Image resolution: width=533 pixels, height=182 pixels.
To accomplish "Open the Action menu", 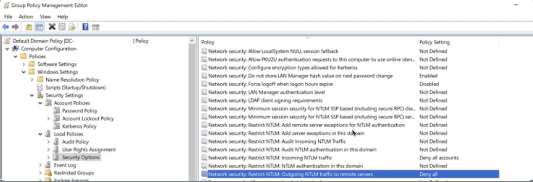I will [x=26, y=17].
